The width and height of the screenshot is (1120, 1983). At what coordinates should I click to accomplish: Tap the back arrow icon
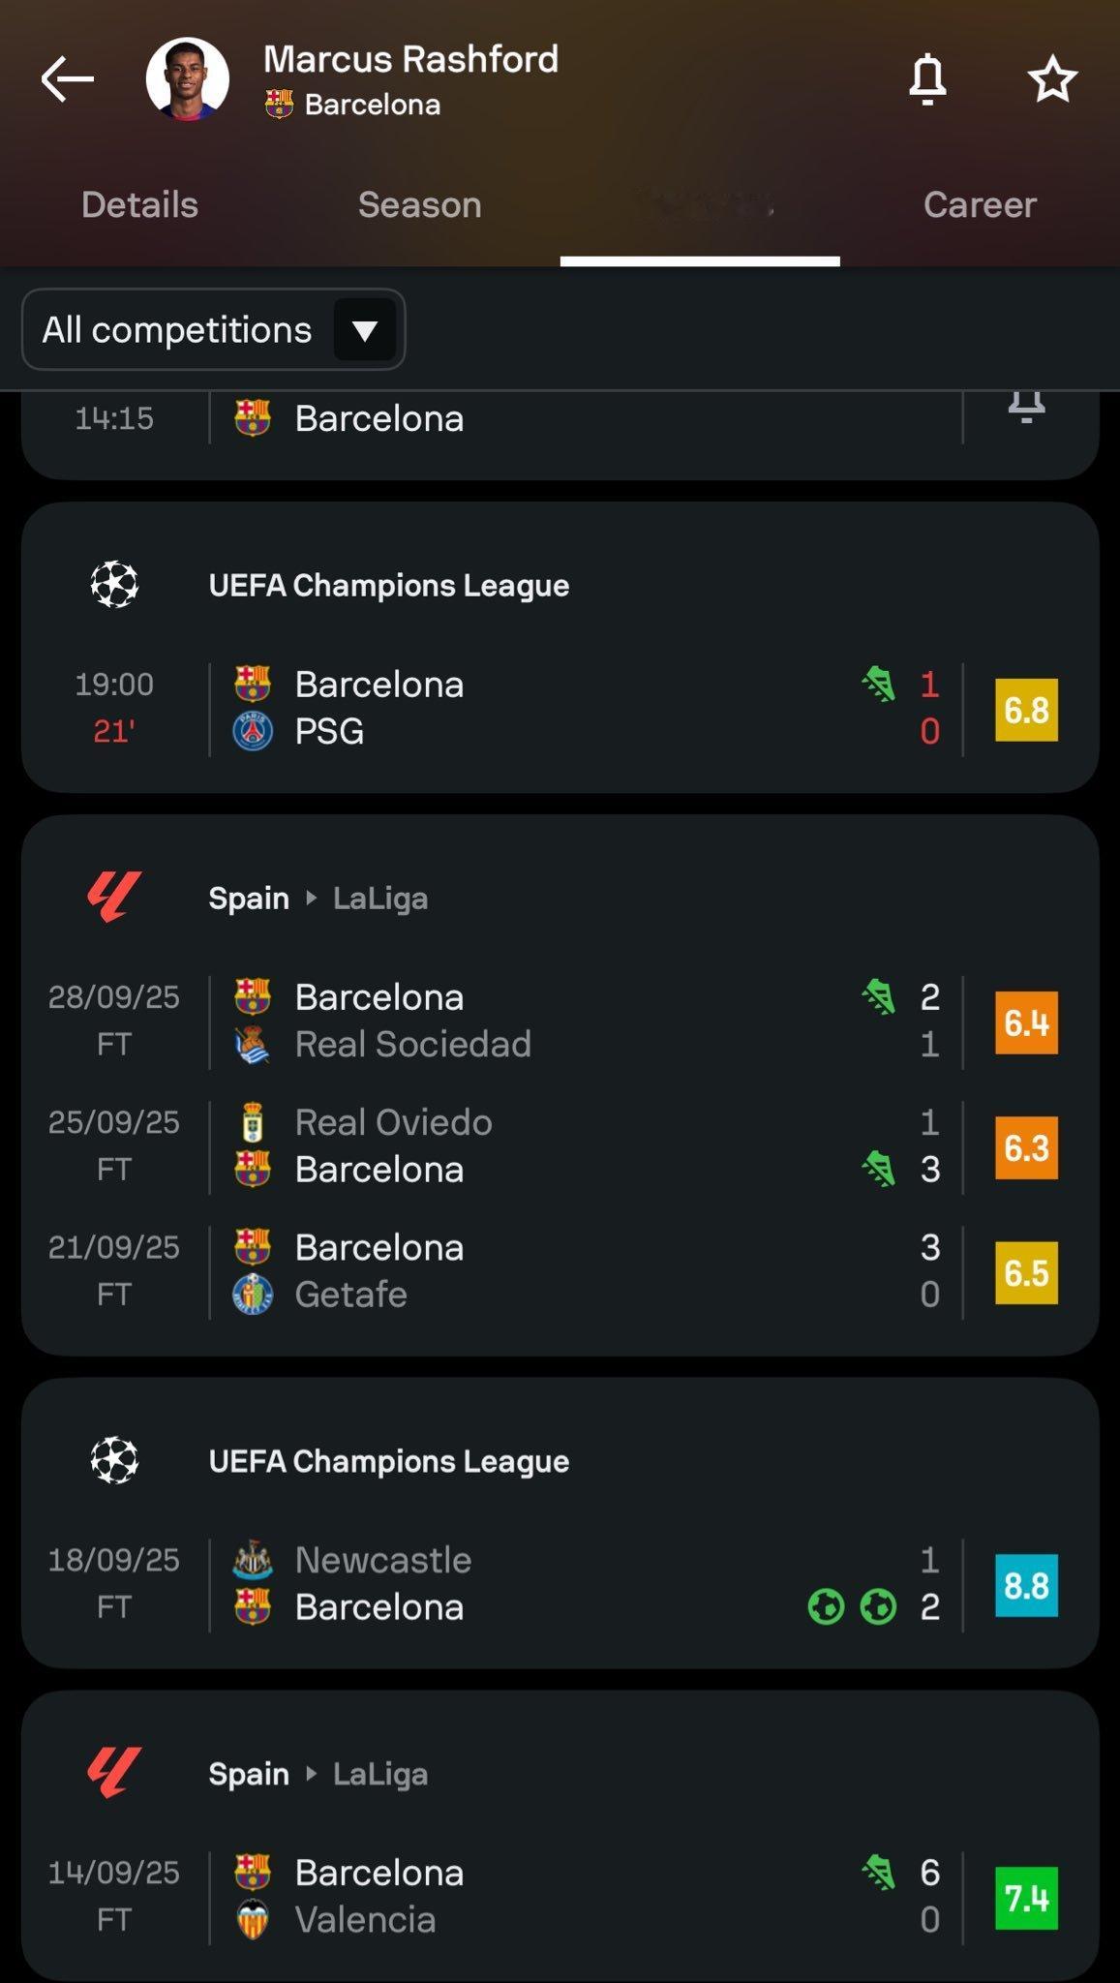click(68, 79)
